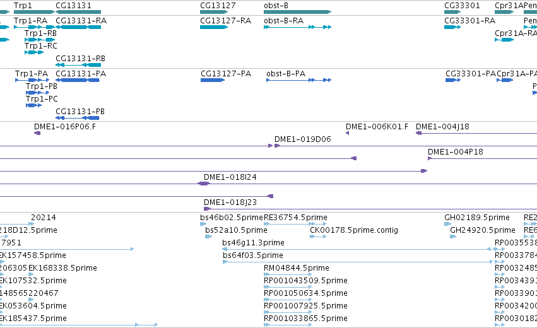
Task: Click the Trp1-PA protein label
Action: (32, 74)
